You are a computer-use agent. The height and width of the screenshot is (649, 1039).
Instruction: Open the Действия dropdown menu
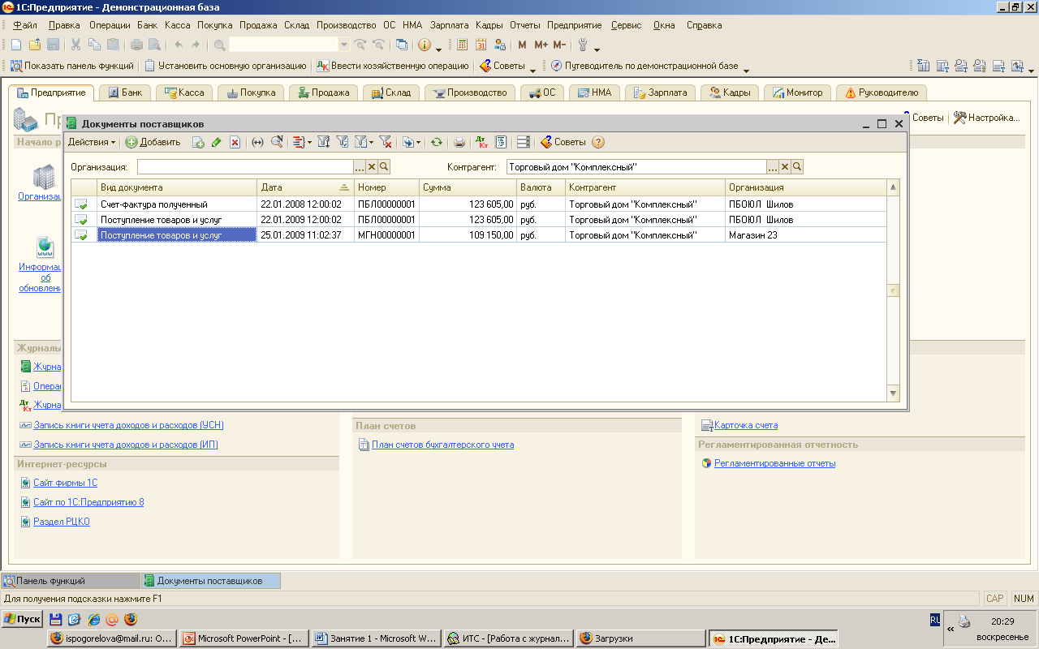[92, 142]
